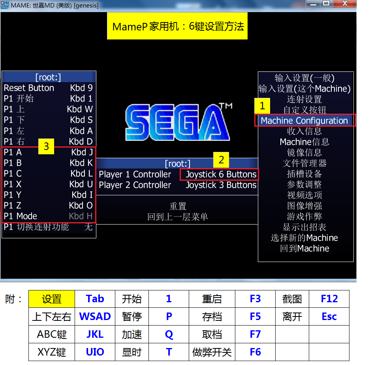Screen dimensions: 370x365
Task: Close the MAME genesis window
Action: pos(345,4)
